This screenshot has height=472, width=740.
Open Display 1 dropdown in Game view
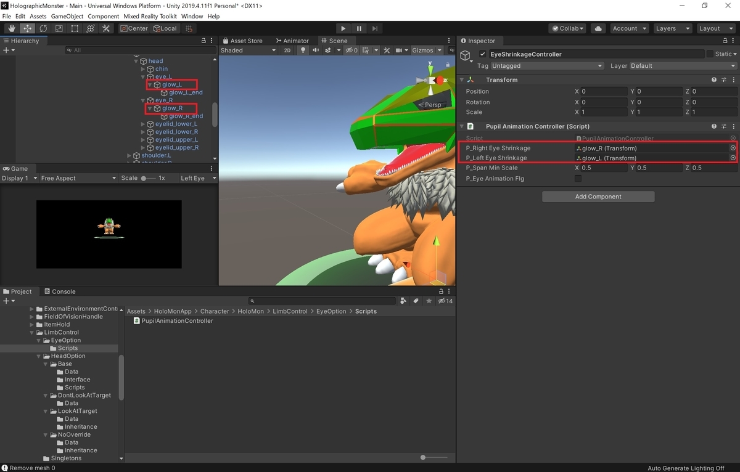click(x=18, y=178)
